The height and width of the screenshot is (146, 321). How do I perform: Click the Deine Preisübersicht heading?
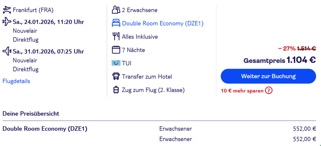(31, 114)
